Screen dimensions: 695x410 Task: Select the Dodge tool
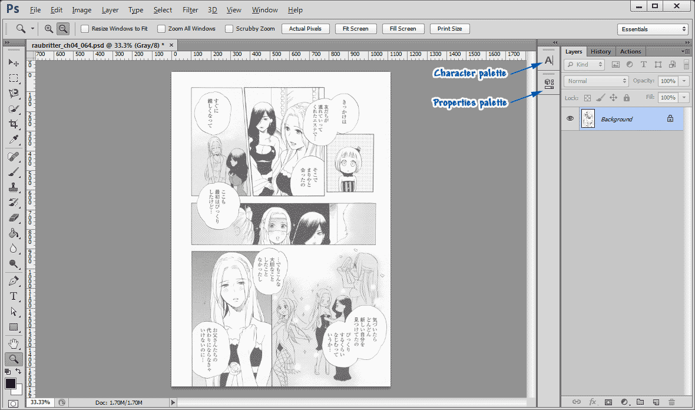pyautogui.click(x=14, y=264)
